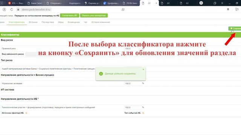The width and height of the screenshot is (241, 135).
Task: Click the Вид риска heading
Action: [x=7, y=40]
